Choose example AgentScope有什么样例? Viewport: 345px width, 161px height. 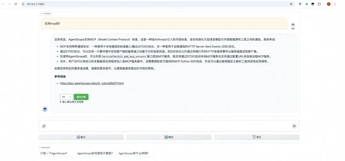[135, 153]
